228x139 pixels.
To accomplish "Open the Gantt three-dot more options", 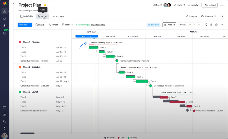I will (222, 25).
